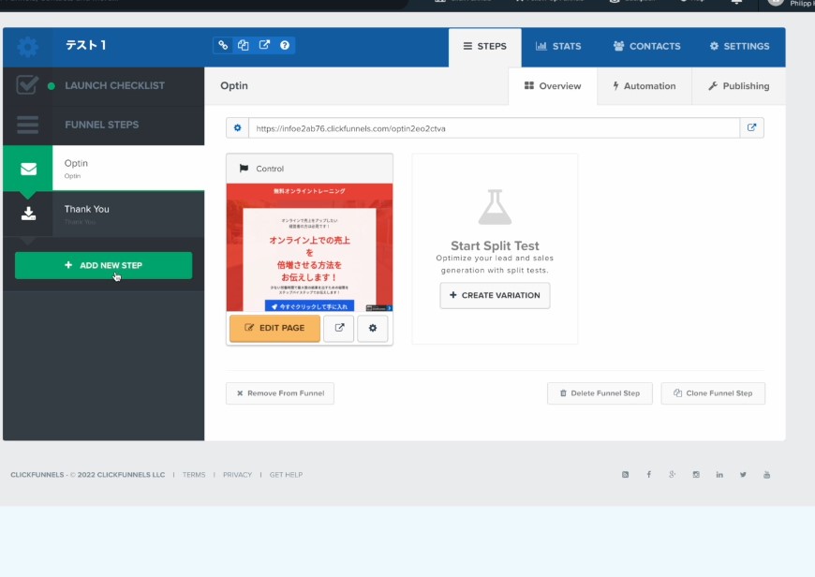Image resolution: width=815 pixels, height=577 pixels.
Task: Click the Optin step heading text
Action: pos(234,86)
